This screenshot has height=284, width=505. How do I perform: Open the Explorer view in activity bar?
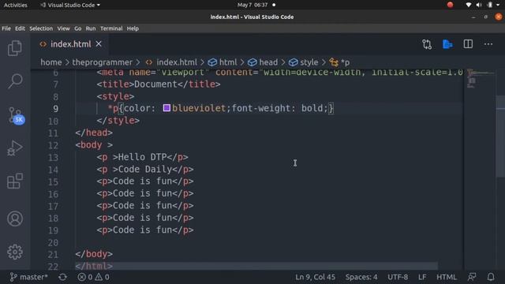point(15,48)
